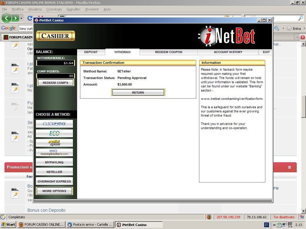Screen dimensions: 306x229
Task: Choose the OVERNIGHT EXPRESS method
Action: point(54,181)
